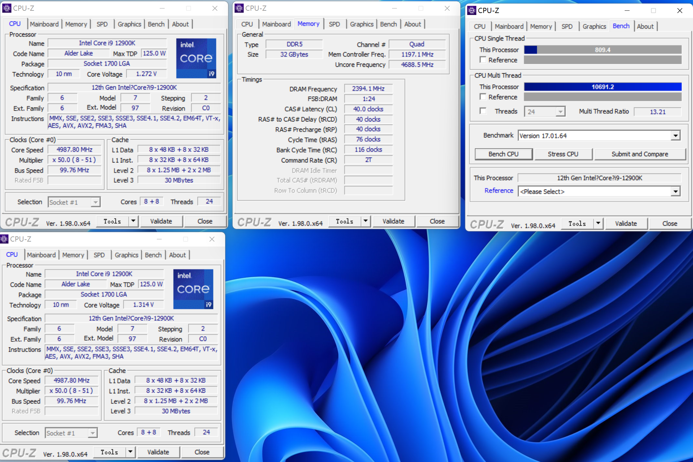Close the Bench CPU-Z window with X

coord(679,10)
